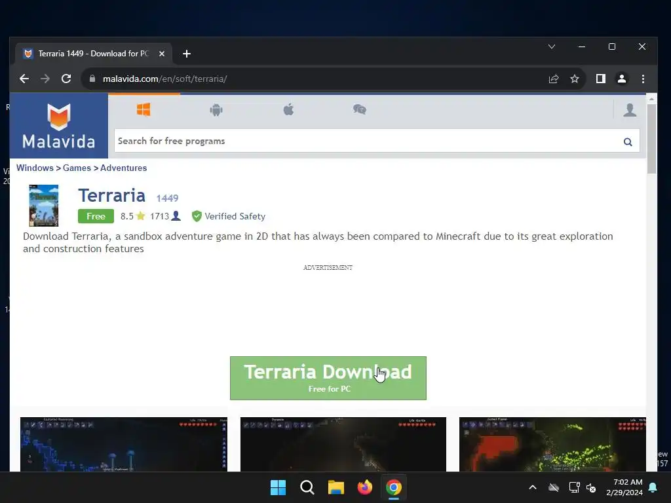Open the first blue mushroom screenshot
The height and width of the screenshot is (503, 671).
pos(124,444)
